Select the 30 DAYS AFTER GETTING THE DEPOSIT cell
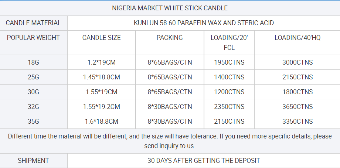 click(x=204, y=161)
